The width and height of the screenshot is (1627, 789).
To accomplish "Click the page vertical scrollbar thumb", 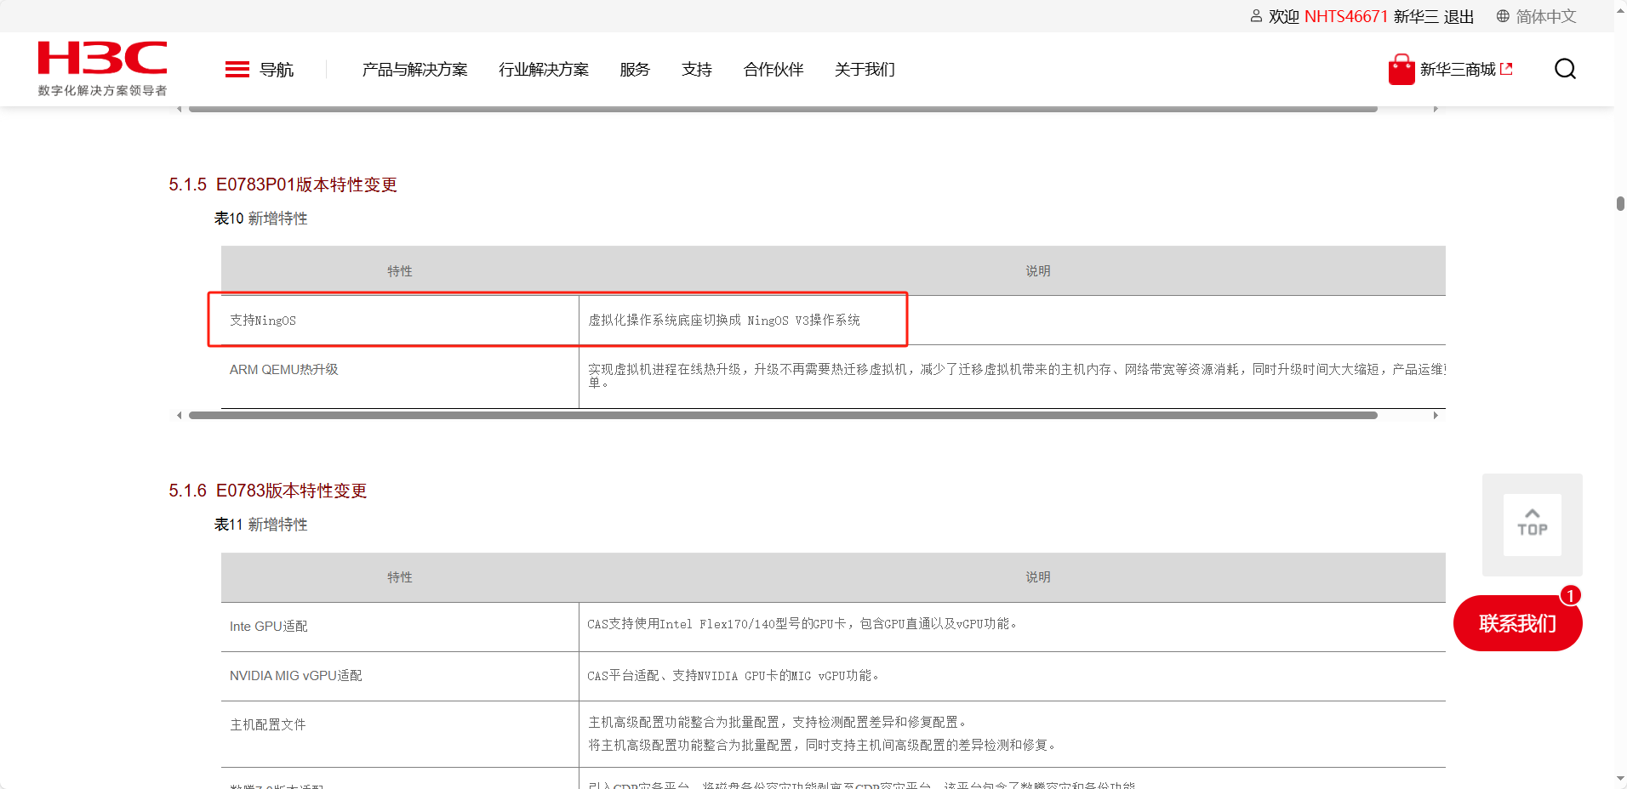I will [x=1620, y=203].
